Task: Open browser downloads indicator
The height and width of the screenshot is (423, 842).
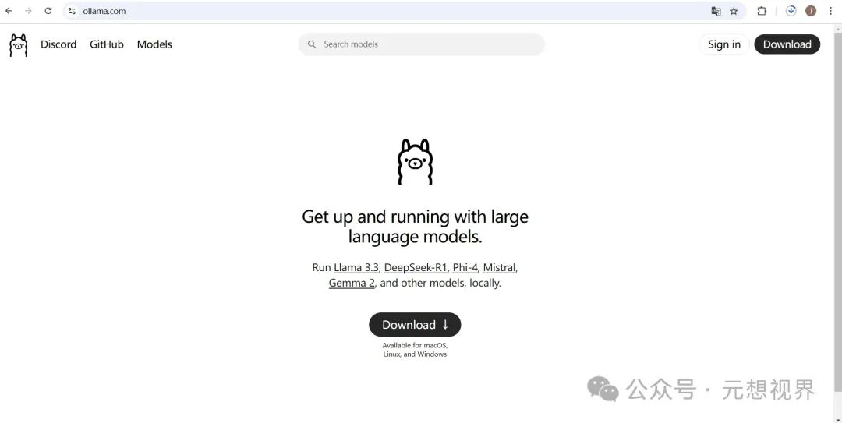Action: [791, 11]
